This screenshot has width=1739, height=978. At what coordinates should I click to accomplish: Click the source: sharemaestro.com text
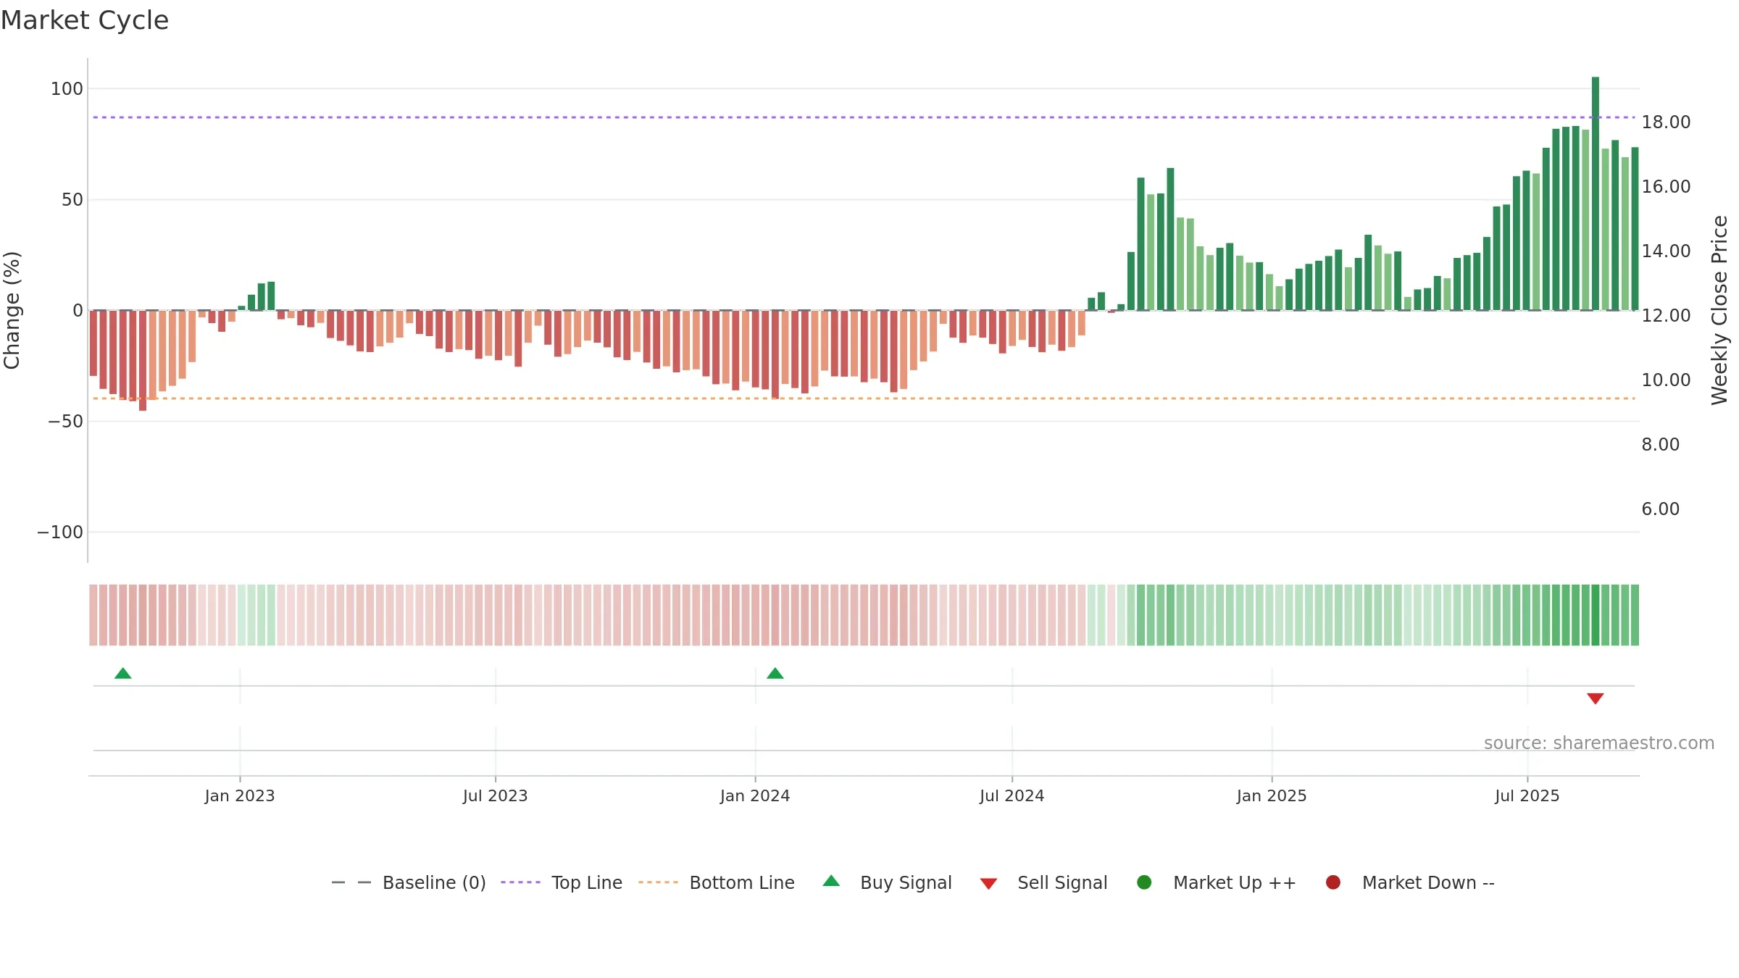1599,743
